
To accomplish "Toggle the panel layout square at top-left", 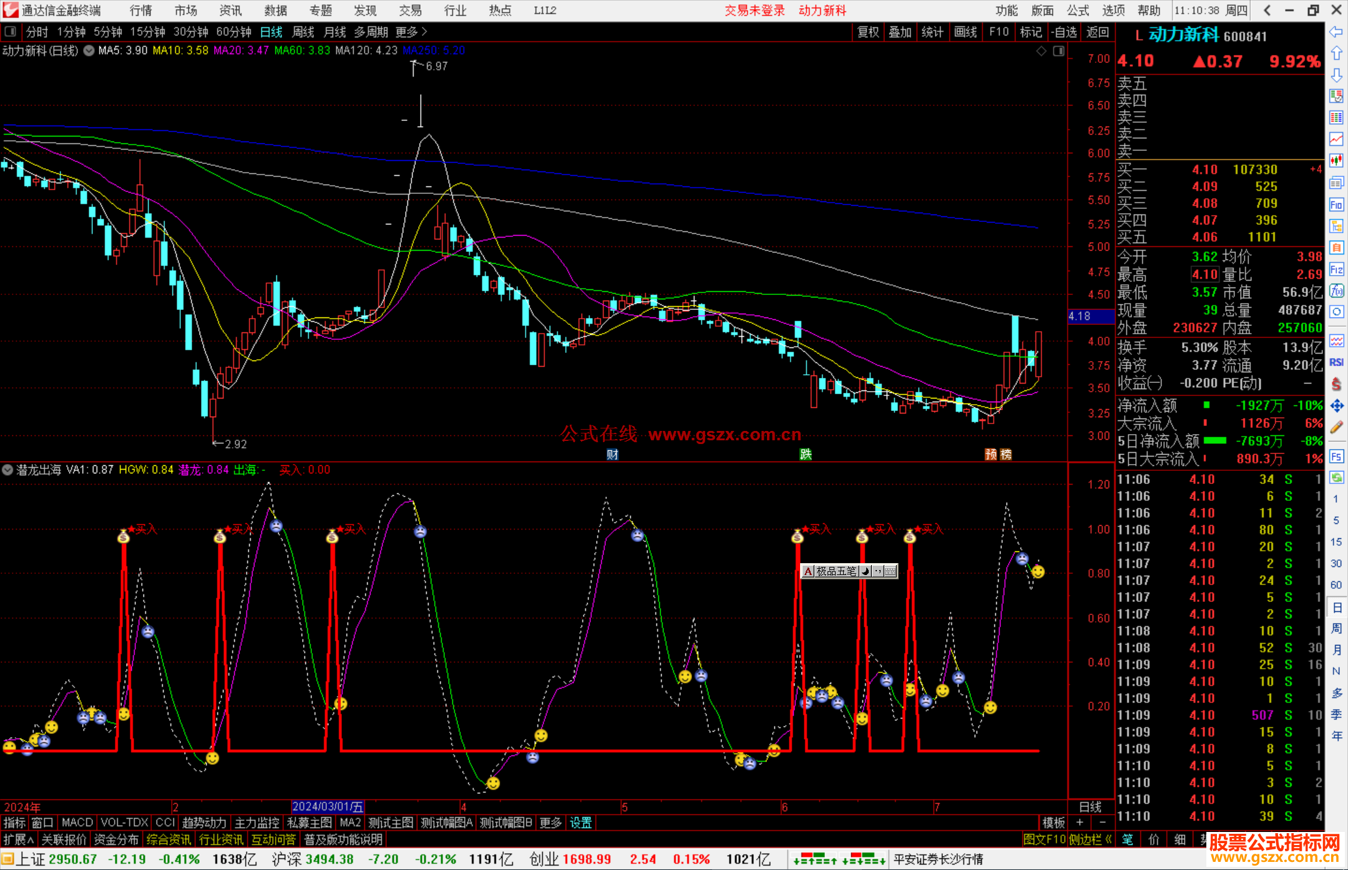I will coord(11,31).
